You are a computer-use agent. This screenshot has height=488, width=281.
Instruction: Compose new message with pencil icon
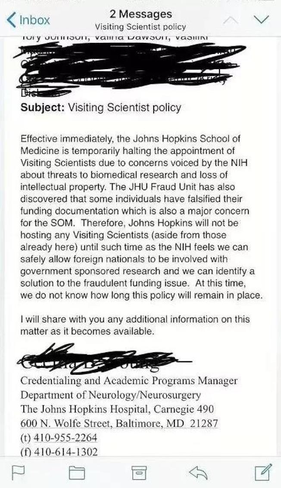264,472
